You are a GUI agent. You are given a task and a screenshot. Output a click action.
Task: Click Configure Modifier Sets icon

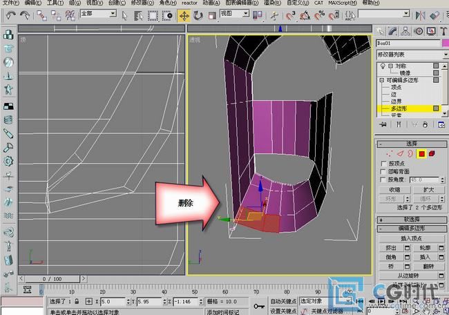click(x=441, y=124)
